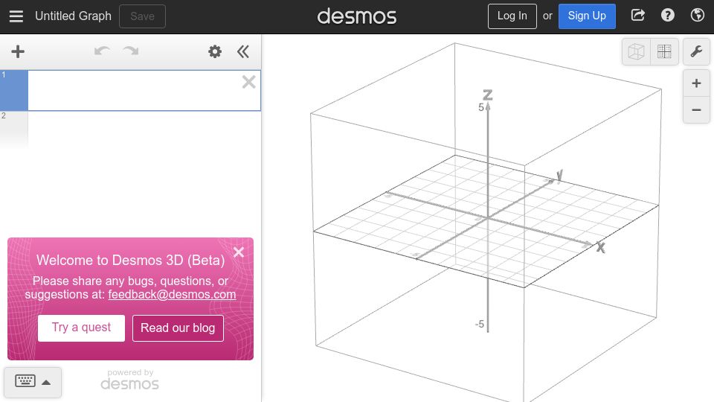The height and width of the screenshot is (402, 714).
Task: Click the Try a quest button
Action: point(81,328)
